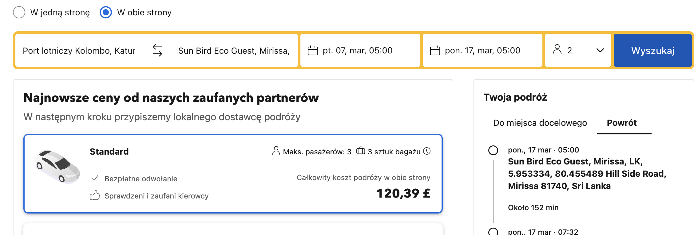Click the Wyszukaj search button
The width and height of the screenshot is (698, 235).
click(653, 50)
